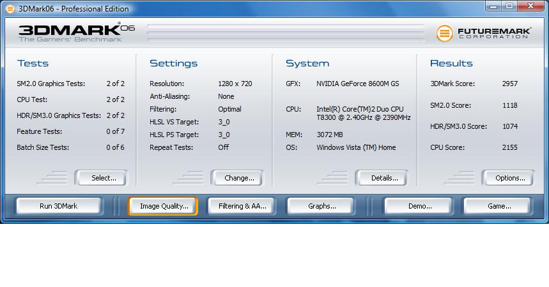
Task: Click the Settings section heading
Action: (173, 63)
